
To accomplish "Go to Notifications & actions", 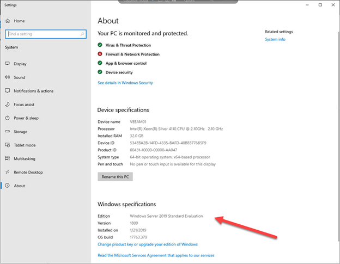I will point(33,91).
